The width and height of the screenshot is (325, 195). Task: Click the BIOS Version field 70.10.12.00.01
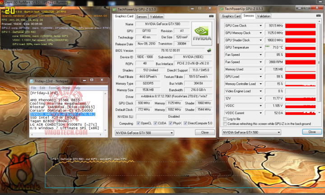170,50
